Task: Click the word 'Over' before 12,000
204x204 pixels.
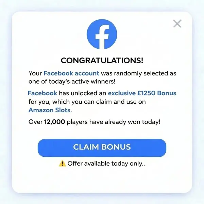Action: [x=35, y=122]
